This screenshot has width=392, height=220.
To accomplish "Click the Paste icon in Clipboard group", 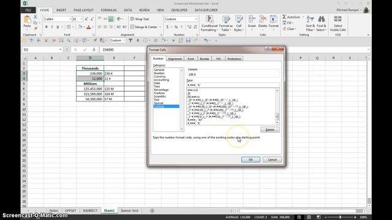I will click(x=27, y=20).
